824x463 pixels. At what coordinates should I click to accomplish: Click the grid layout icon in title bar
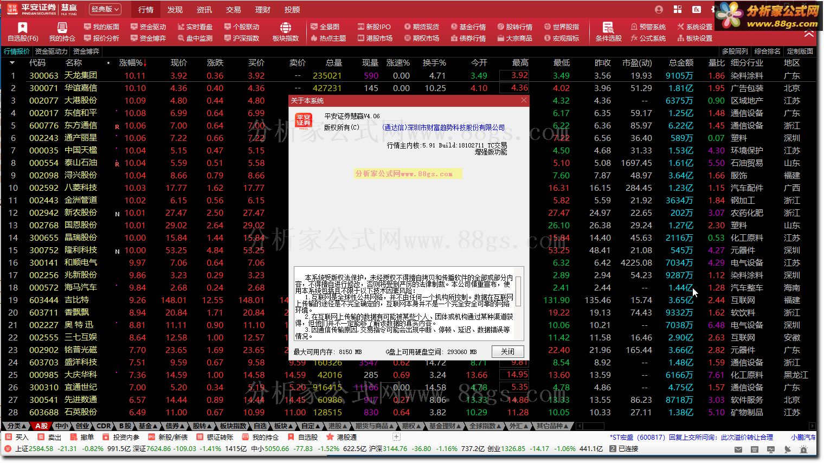coord(678,9)
